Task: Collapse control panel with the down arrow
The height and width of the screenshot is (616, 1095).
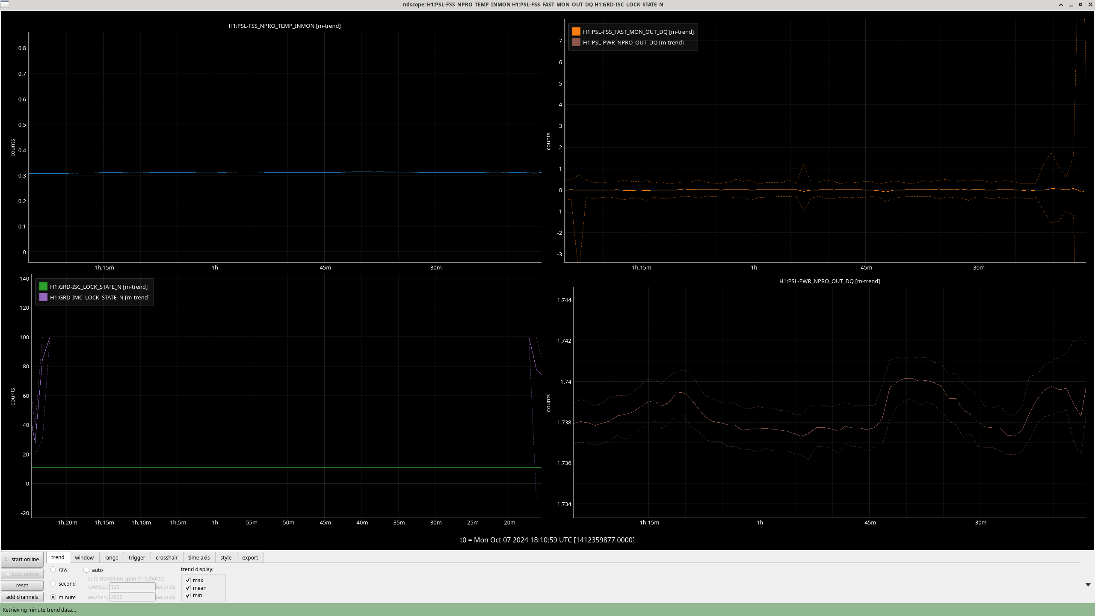Action: click(x=1088, y=585)
